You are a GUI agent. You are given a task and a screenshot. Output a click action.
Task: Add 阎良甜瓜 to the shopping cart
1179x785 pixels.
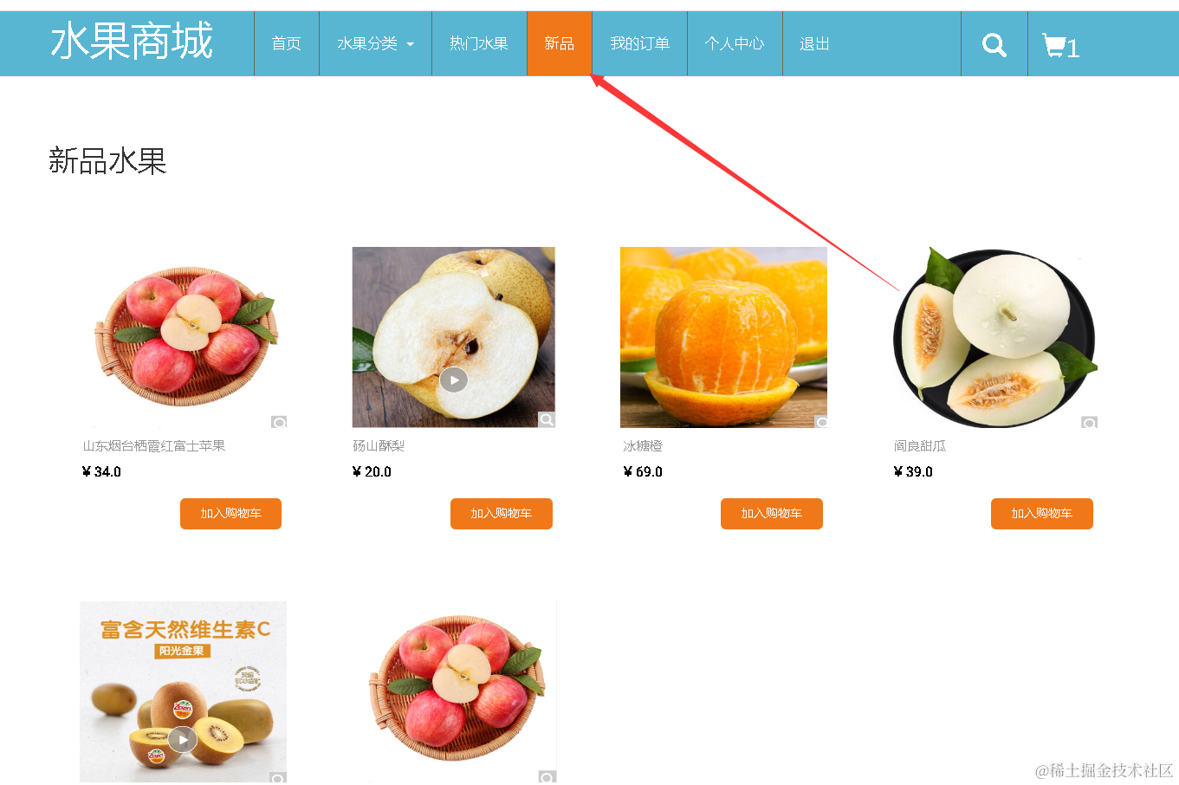(x=1042, y=514)
